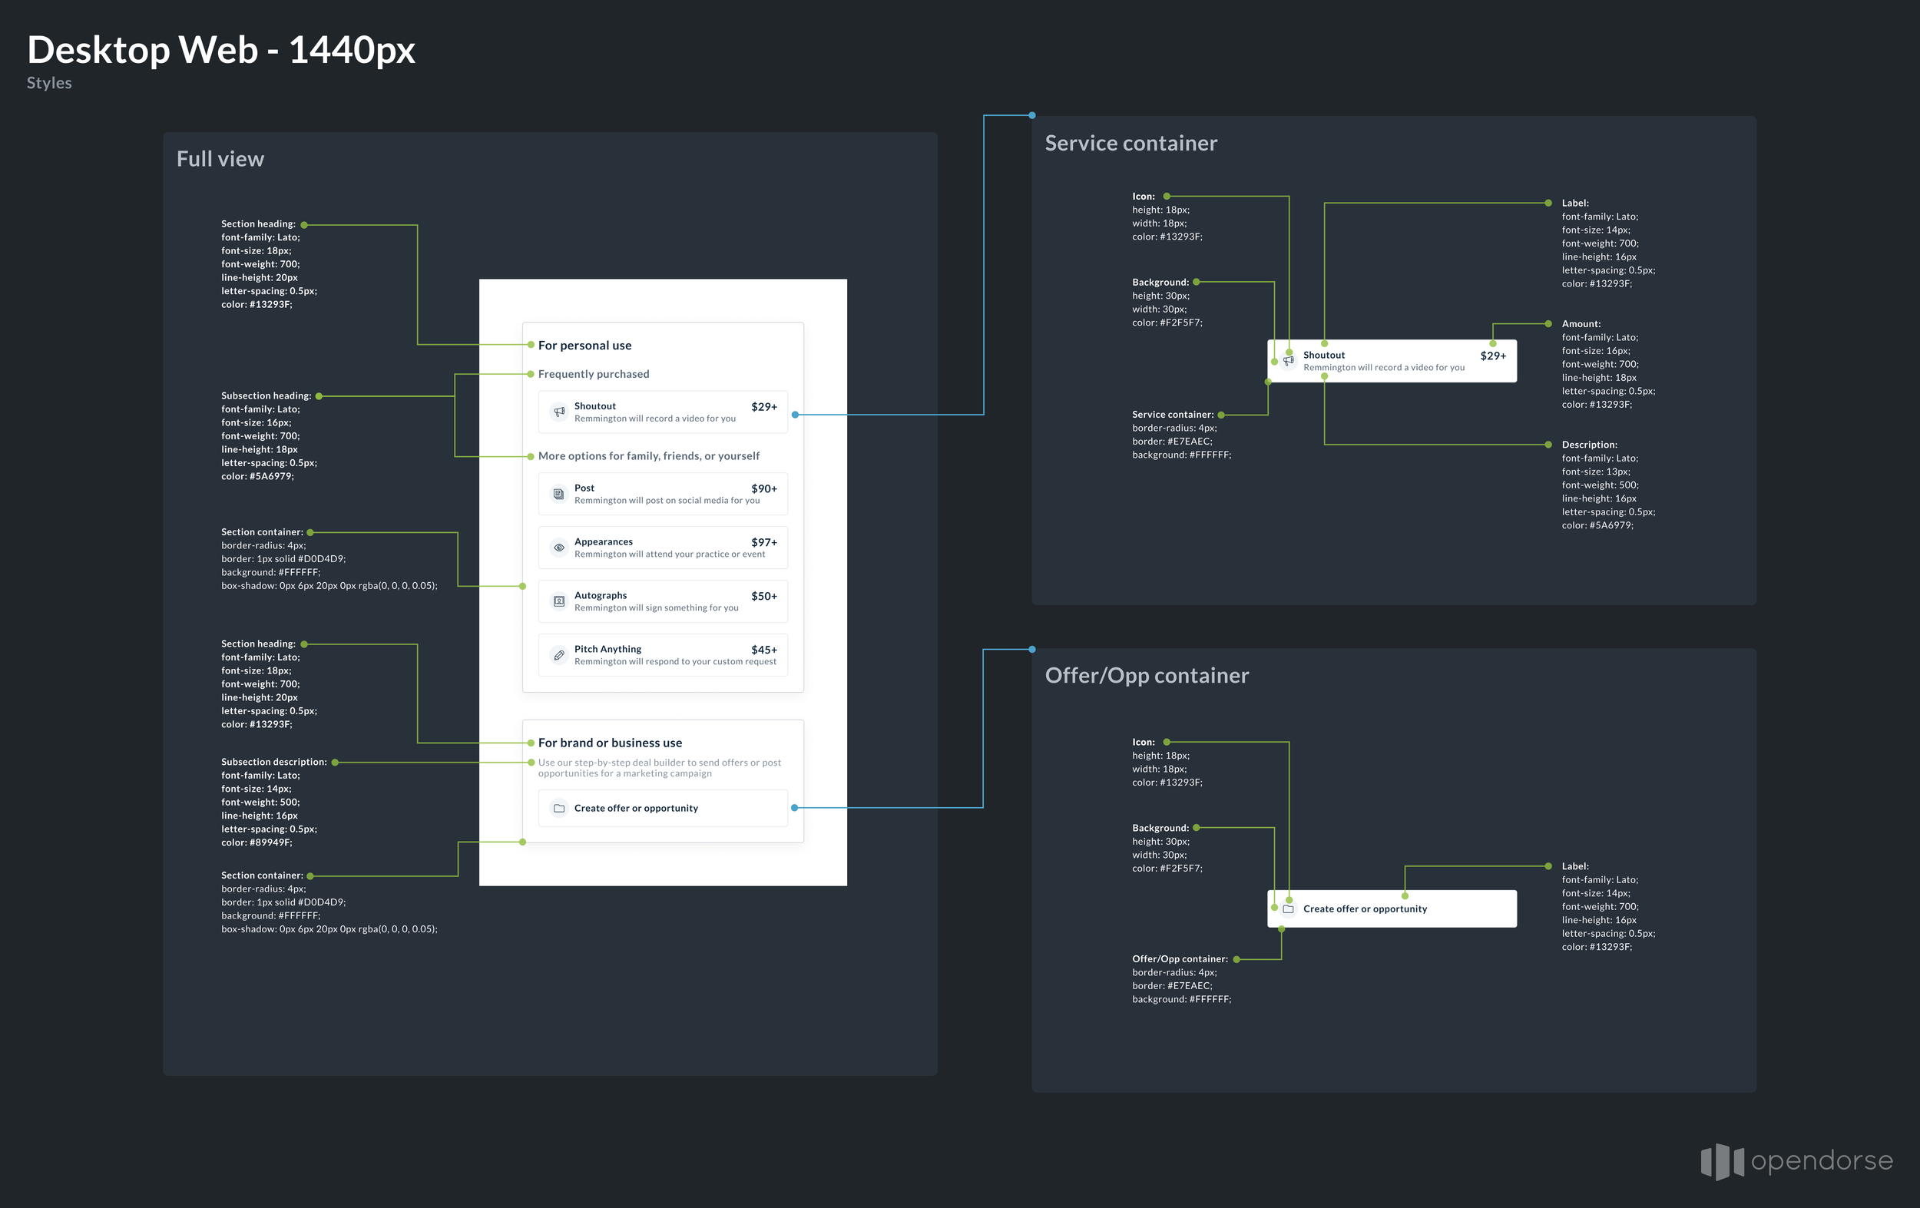Screen dimensions: 1920x1208
Task: Click the $29+ amount in Service container example
Action: click(x=1493, y=356)
